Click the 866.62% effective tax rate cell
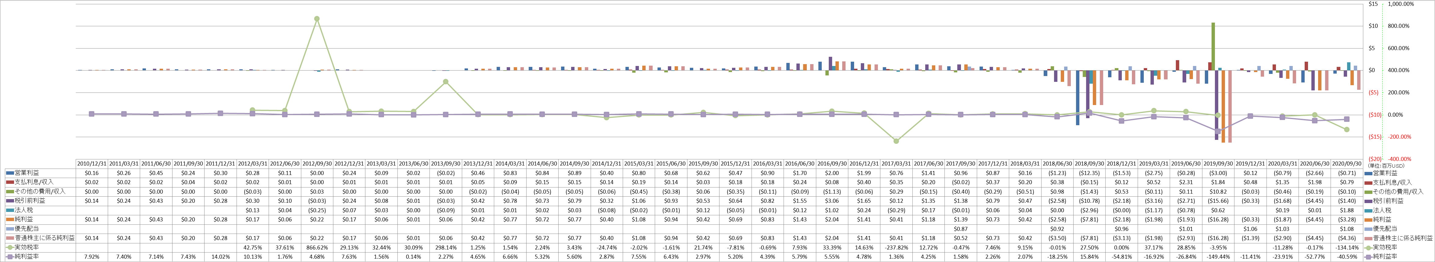The image size is (1435, 262). (317, 248)
